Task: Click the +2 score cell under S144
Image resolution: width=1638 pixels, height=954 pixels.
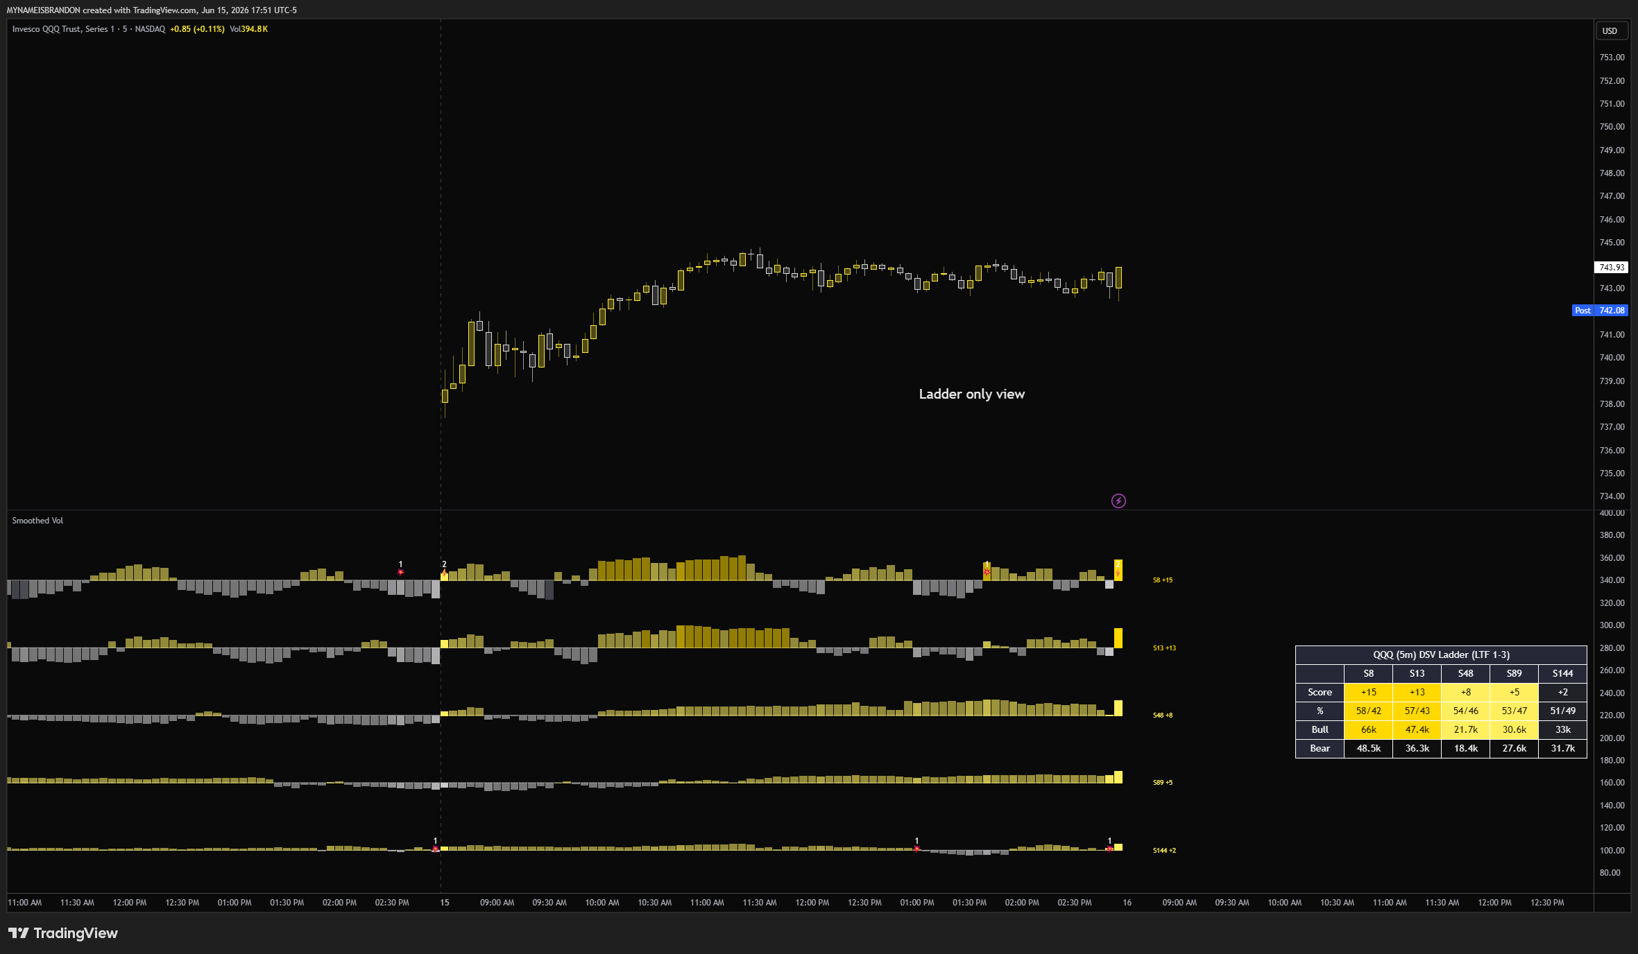Action: 1562,692
